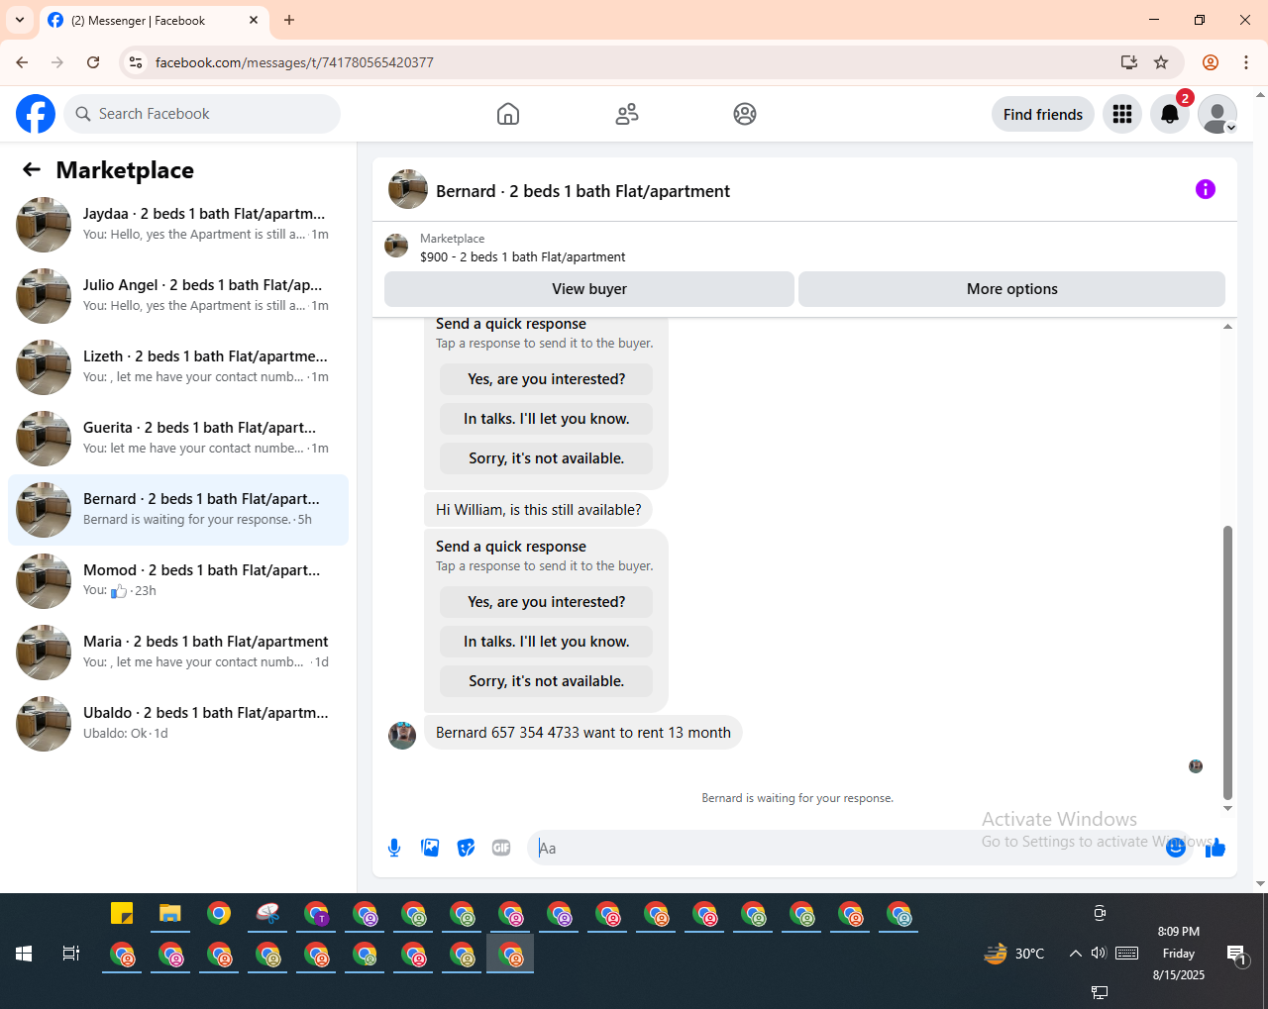Click the volume icon in system tray
This screenshot has height=1009, width=1268.
coord(1099,954)
